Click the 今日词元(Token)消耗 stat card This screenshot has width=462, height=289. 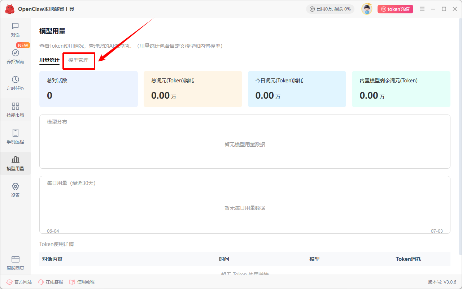[x=297, y=89]
